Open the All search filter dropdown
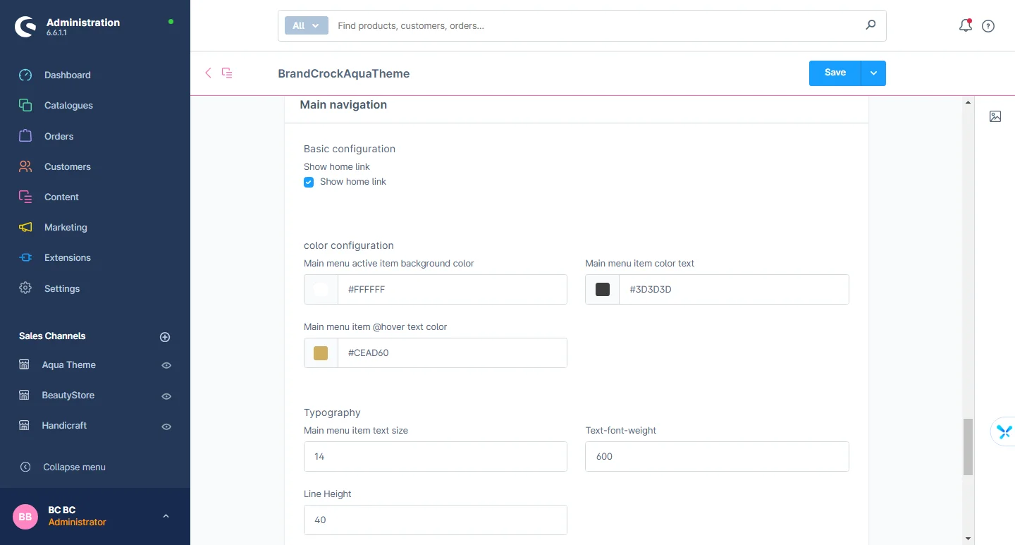 (306, 25)
